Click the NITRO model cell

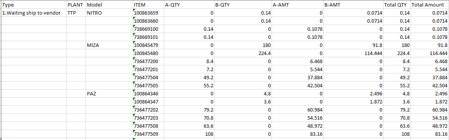pos(109,13)
